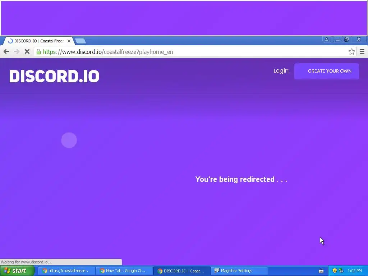
Task: Click the on-screen keyboard tray icon
Action: tap(321, 271)
